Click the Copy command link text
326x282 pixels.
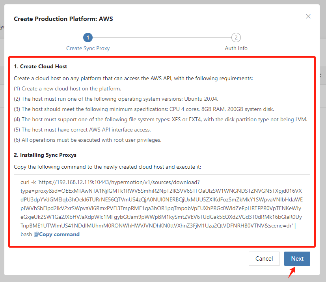(59, 234)
